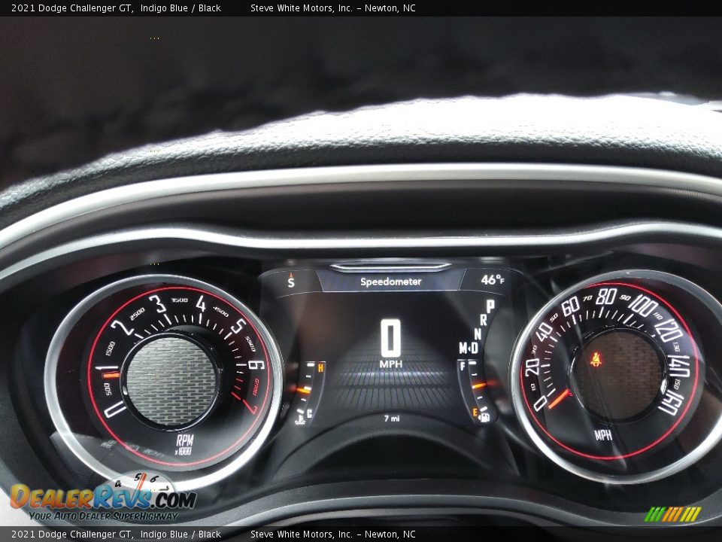The image size is (722, 542).
Task: Click the 140 mark on speedometer
Action: [x=678, y=366]
